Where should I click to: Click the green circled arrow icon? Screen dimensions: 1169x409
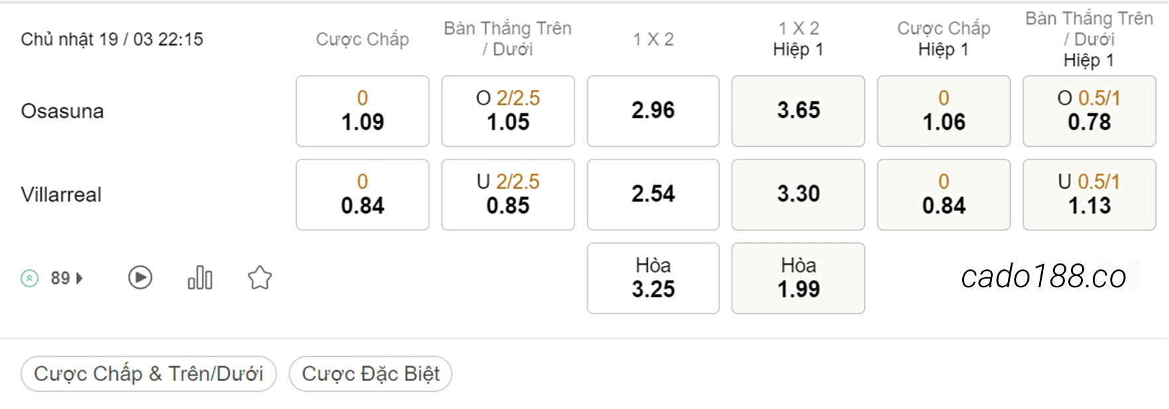(x=30, y=278)
